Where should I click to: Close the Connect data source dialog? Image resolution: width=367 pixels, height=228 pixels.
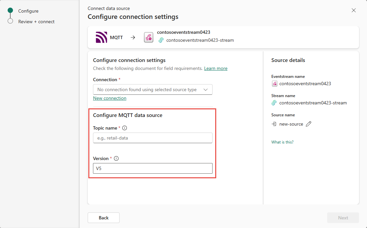click(x=354, y=10)
